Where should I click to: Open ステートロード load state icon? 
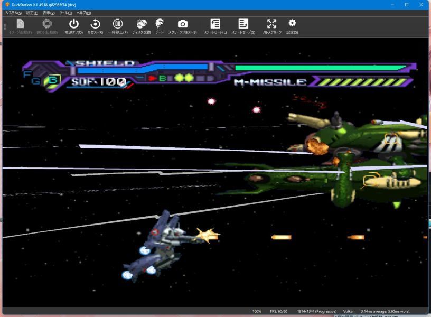pyautogui.click(x=215, y=24)
